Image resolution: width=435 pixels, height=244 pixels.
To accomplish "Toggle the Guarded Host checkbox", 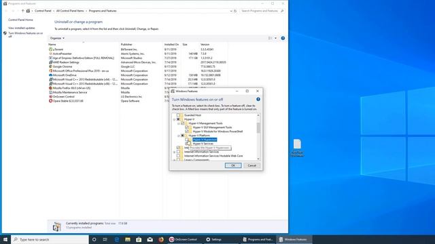I will [178, 115].
